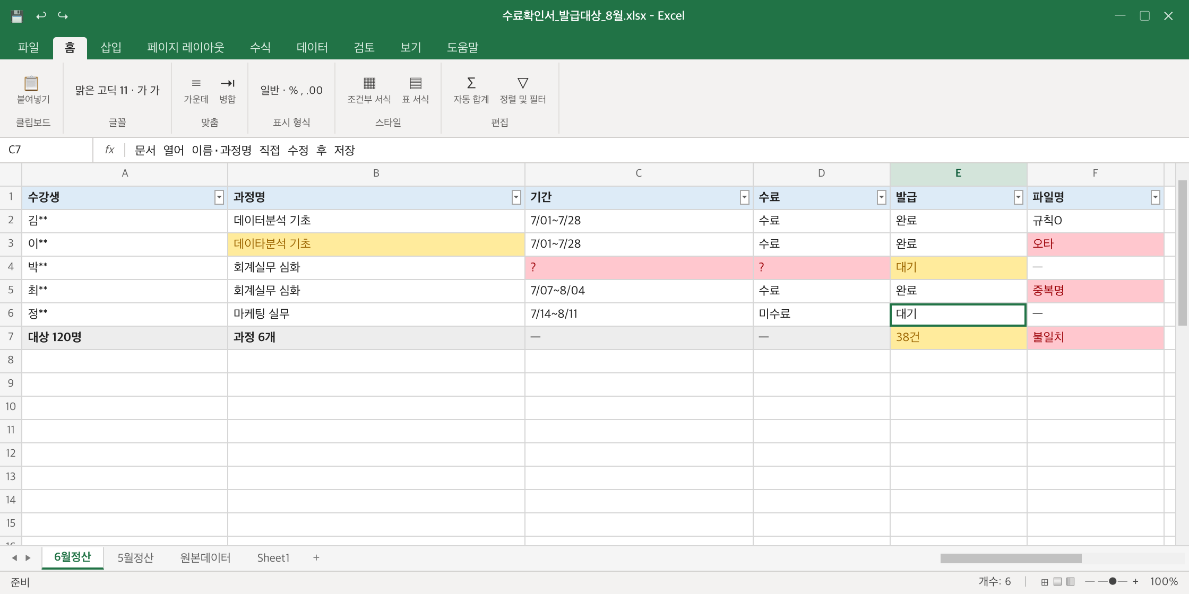Image resolution: width=1189 pixels, height=594 pixels.
Task: Open the font 맑은 고딕 11 selector
Action: [117, 90]
